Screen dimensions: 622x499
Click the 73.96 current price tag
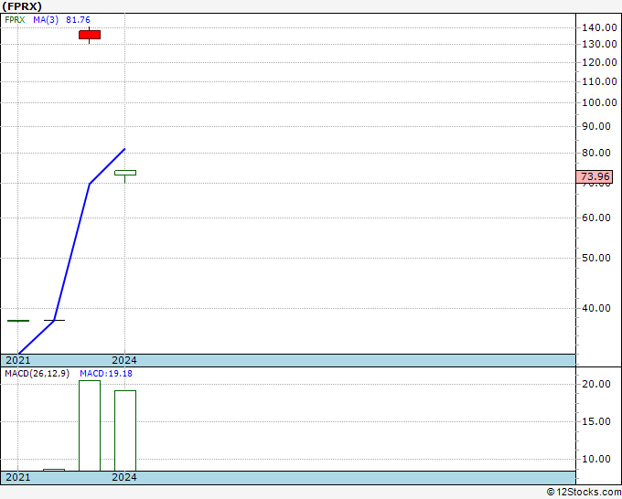tap(595, 176)
